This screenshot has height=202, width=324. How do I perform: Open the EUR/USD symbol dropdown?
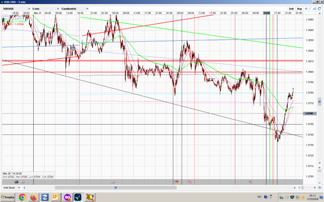[x=17, y=9]
